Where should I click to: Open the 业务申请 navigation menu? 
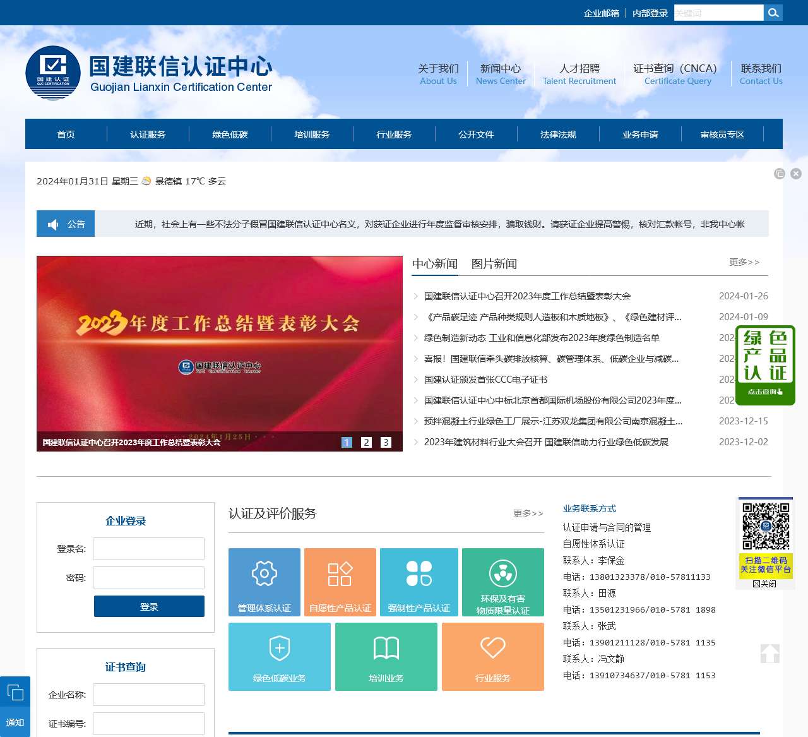pyautogui.click(x=641, y=134)
